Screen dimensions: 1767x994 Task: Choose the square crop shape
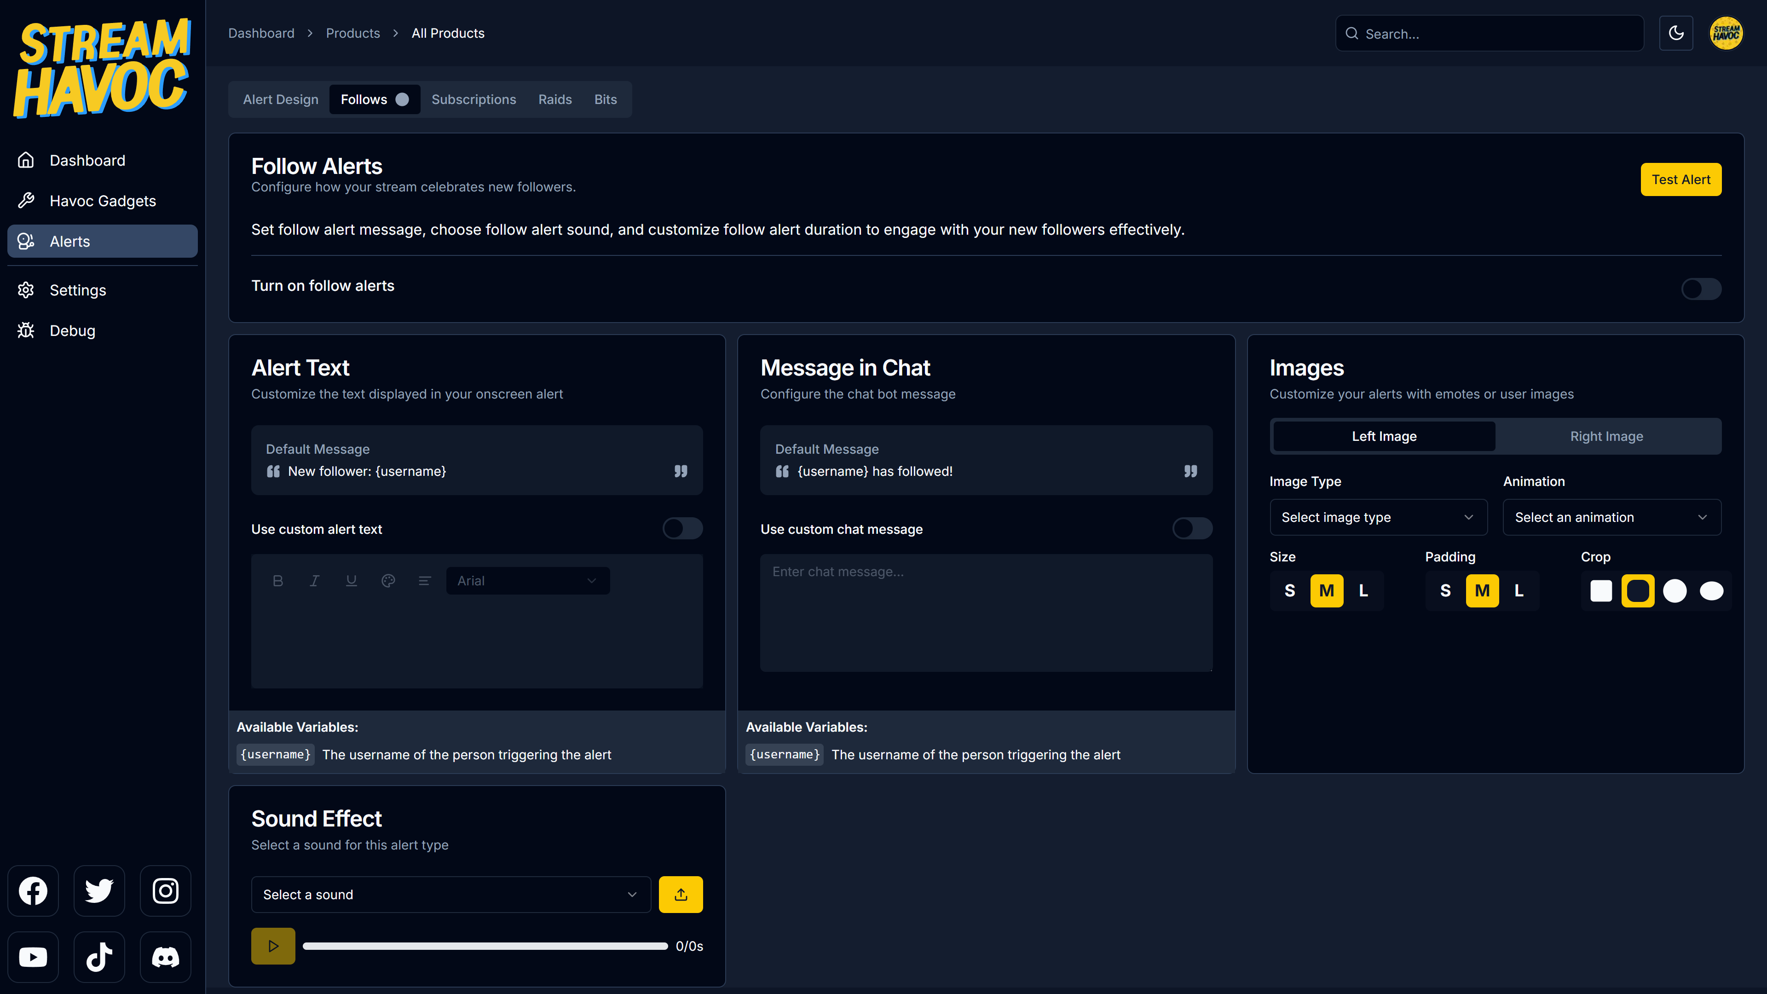click(1601, 590)
